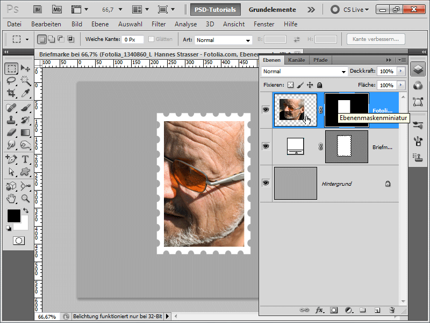The width and height of the screenshot is (430, 323).
Task: Toggle Quick Mask mode
Action: 19,241
